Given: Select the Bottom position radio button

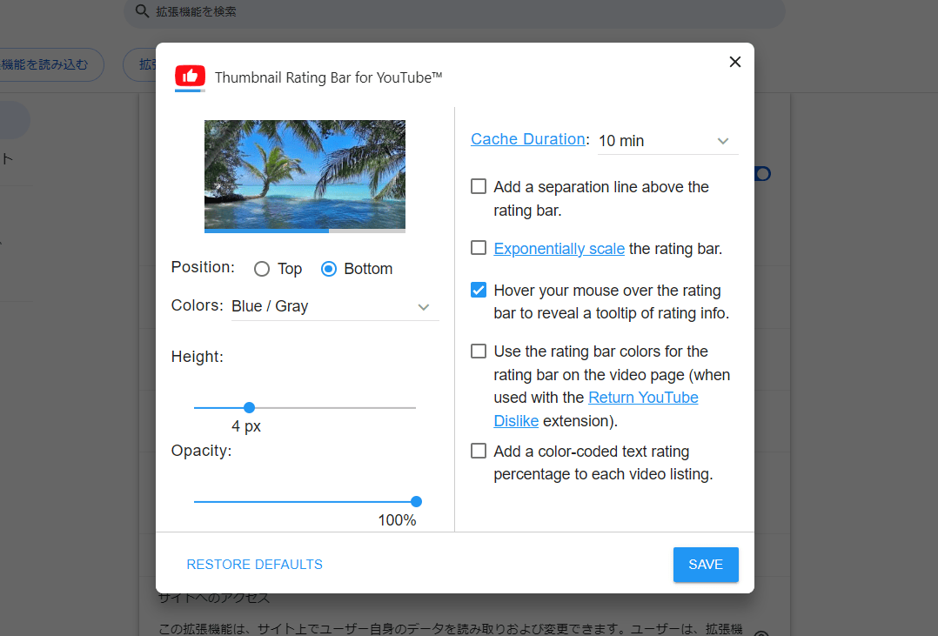Looking at the screenshot, I should (329, 269).
